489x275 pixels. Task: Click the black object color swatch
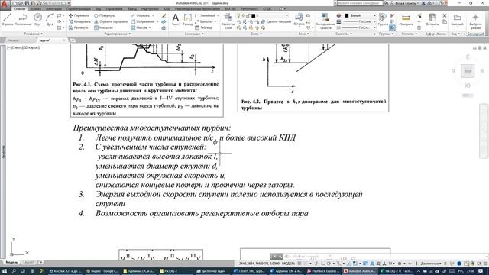click(x=346, y=15)
